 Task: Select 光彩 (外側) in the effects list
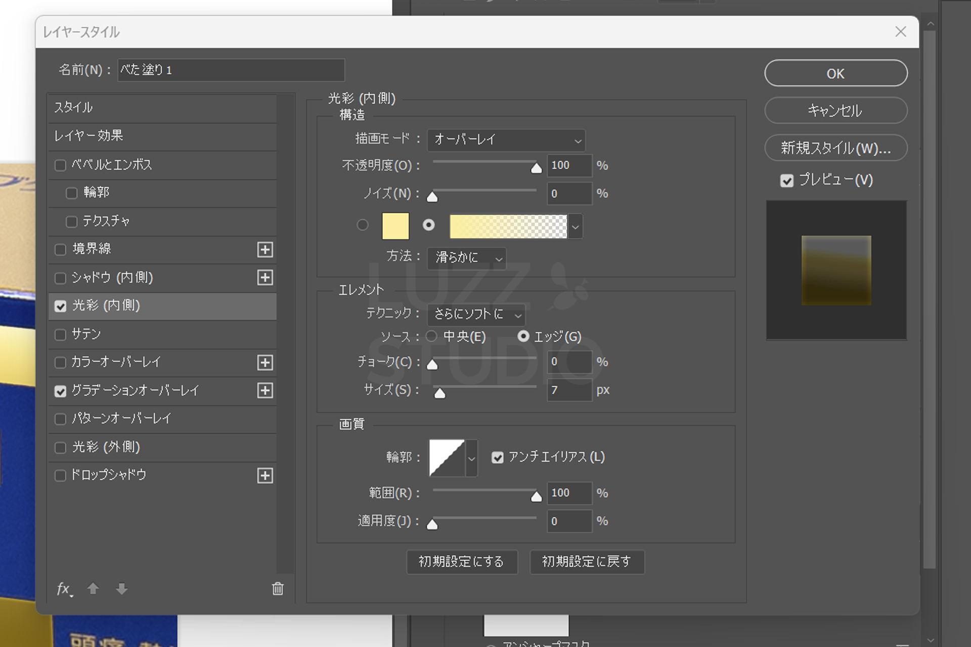[x=106, y=447]
